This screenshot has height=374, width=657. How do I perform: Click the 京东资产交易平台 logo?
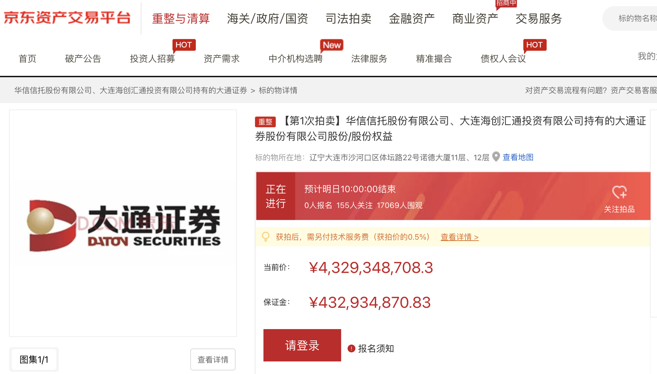tap(67, 18)
